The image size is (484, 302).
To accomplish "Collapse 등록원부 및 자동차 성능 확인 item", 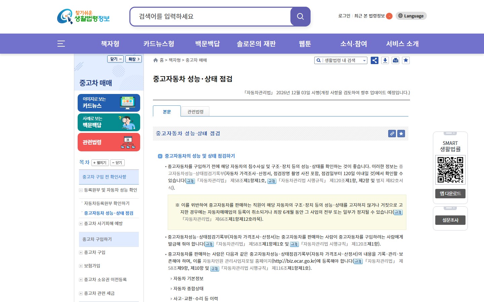I will (x=81, y=190).
